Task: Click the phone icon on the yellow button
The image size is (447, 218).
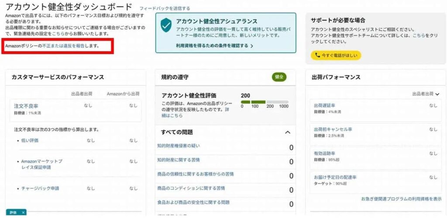Action: coord(318,55)
